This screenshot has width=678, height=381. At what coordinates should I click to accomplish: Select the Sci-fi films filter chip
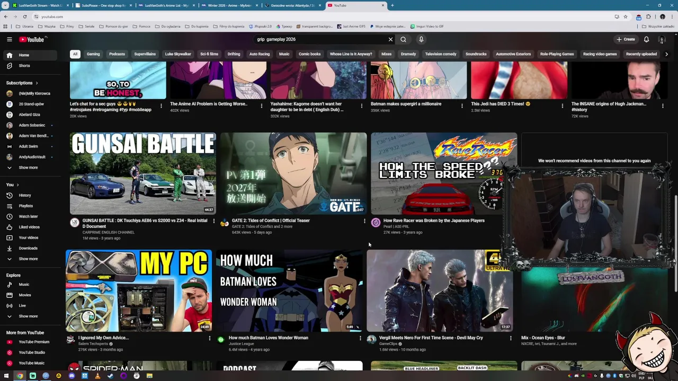pyautogui.click(x=209, y=54)
